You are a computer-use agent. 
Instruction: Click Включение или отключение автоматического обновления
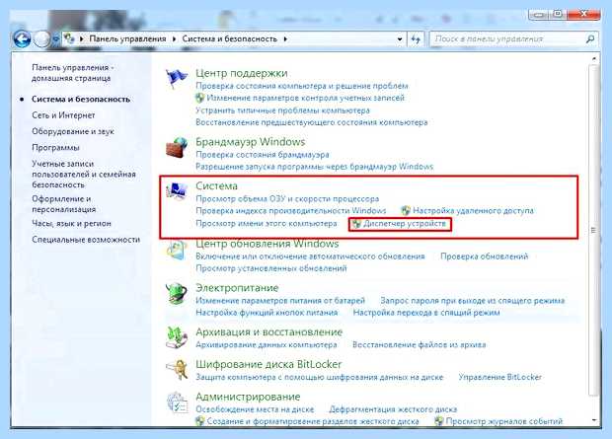pyautogui.click(x=310, y=256)
